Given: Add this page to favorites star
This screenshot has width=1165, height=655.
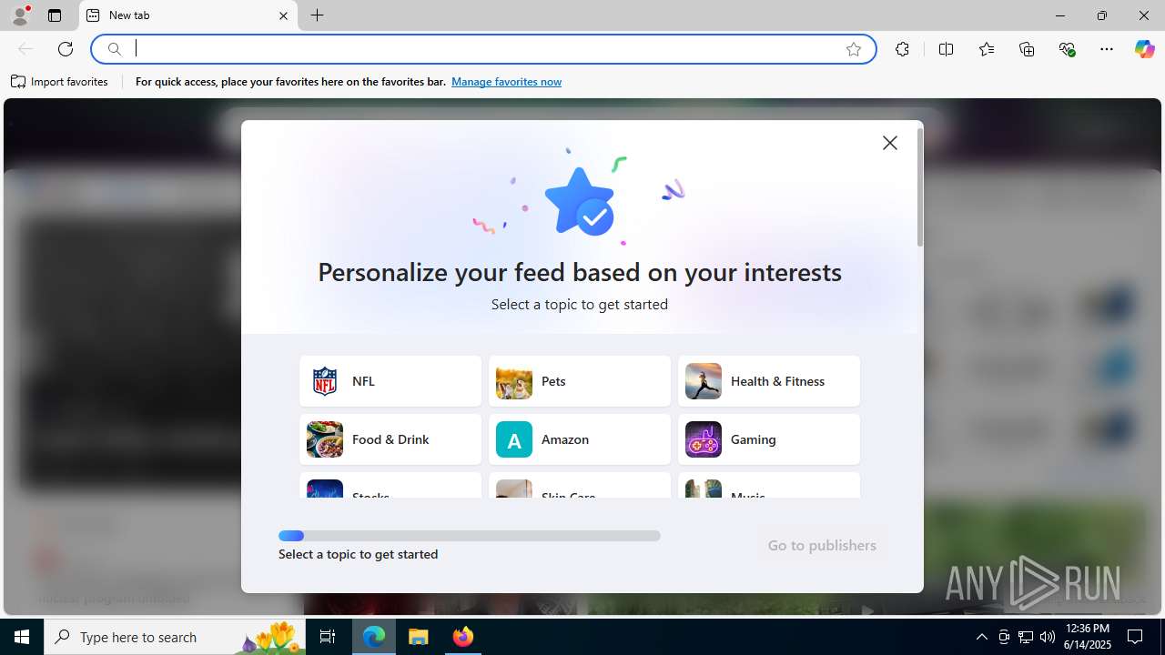Looking at the screenshot, I should (854, 49).
